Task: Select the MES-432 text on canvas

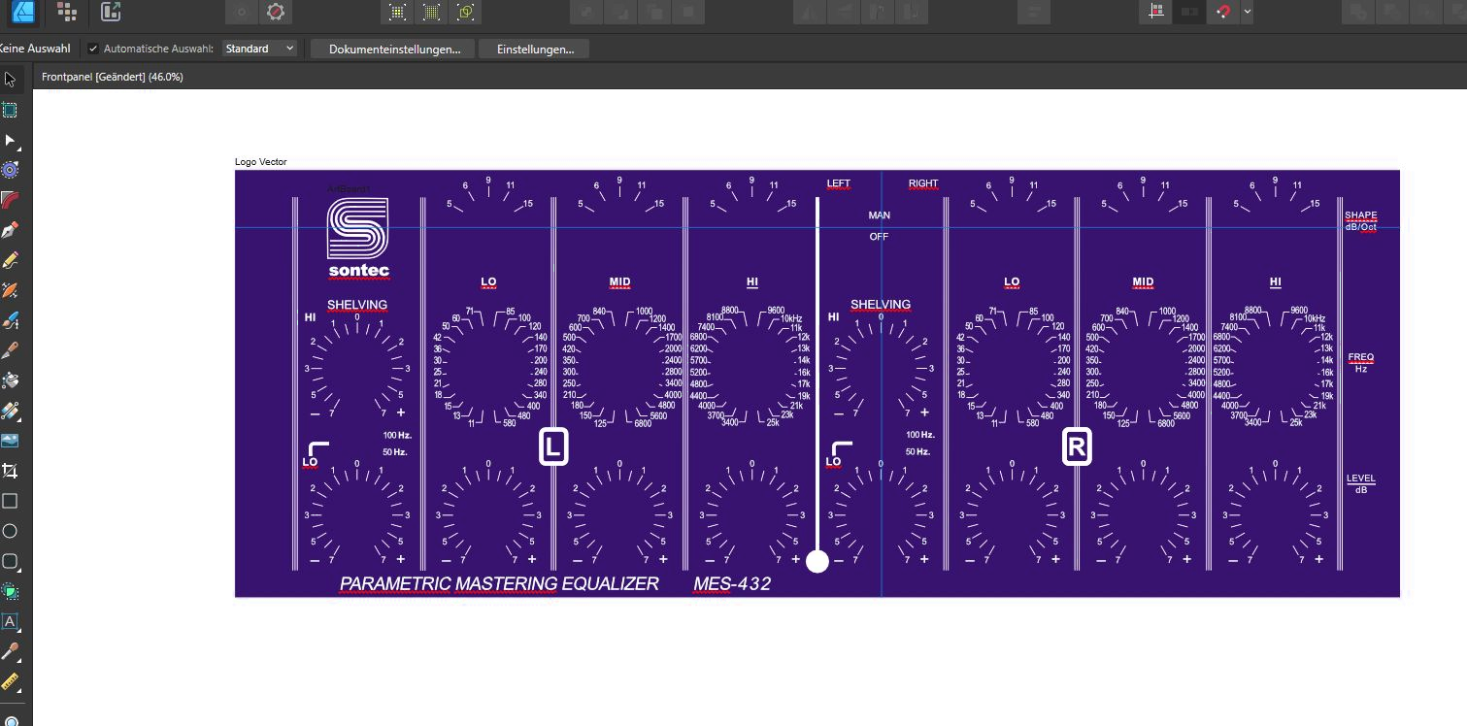Action: [732, 583]
